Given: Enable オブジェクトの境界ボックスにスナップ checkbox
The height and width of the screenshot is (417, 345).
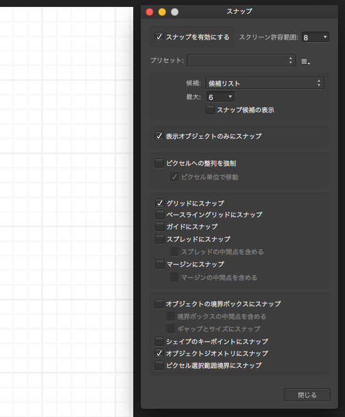Looking at the screenshot, I should [x=159, y=303].
